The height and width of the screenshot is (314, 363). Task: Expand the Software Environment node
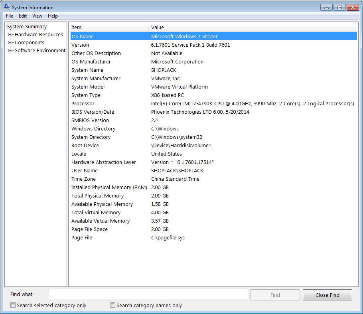[10, 51]
